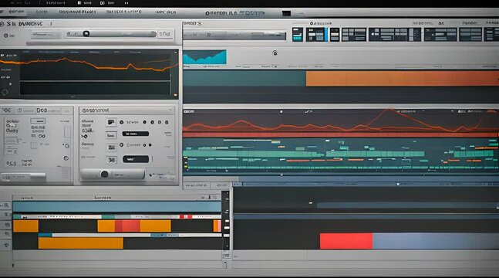
Task: Open the cyan waveform preview thumbnail
Action: click(x=204, y=56)
